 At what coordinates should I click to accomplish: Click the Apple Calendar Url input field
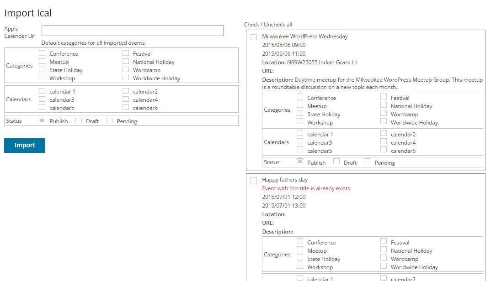point(132,31)
